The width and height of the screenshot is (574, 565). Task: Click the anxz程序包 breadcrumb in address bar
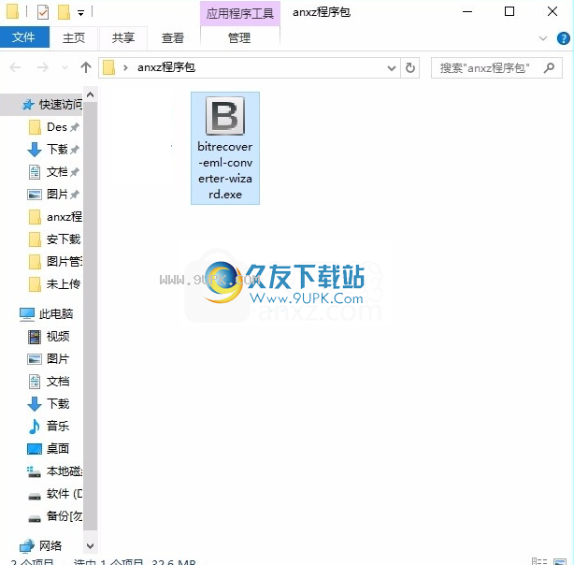(x=166, y=67)
